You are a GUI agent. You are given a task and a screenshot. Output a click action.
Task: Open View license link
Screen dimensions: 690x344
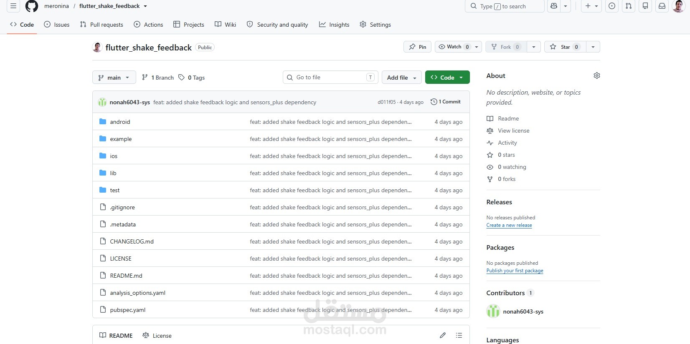click(x=508, y=131)
